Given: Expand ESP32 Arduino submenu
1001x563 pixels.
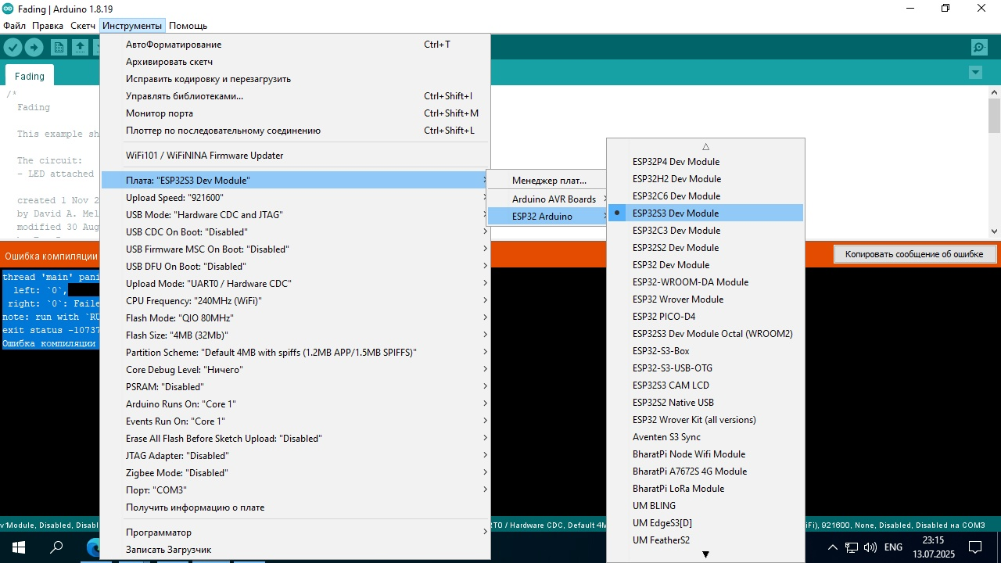Looking at the screenshot, I should click(548, 217).
